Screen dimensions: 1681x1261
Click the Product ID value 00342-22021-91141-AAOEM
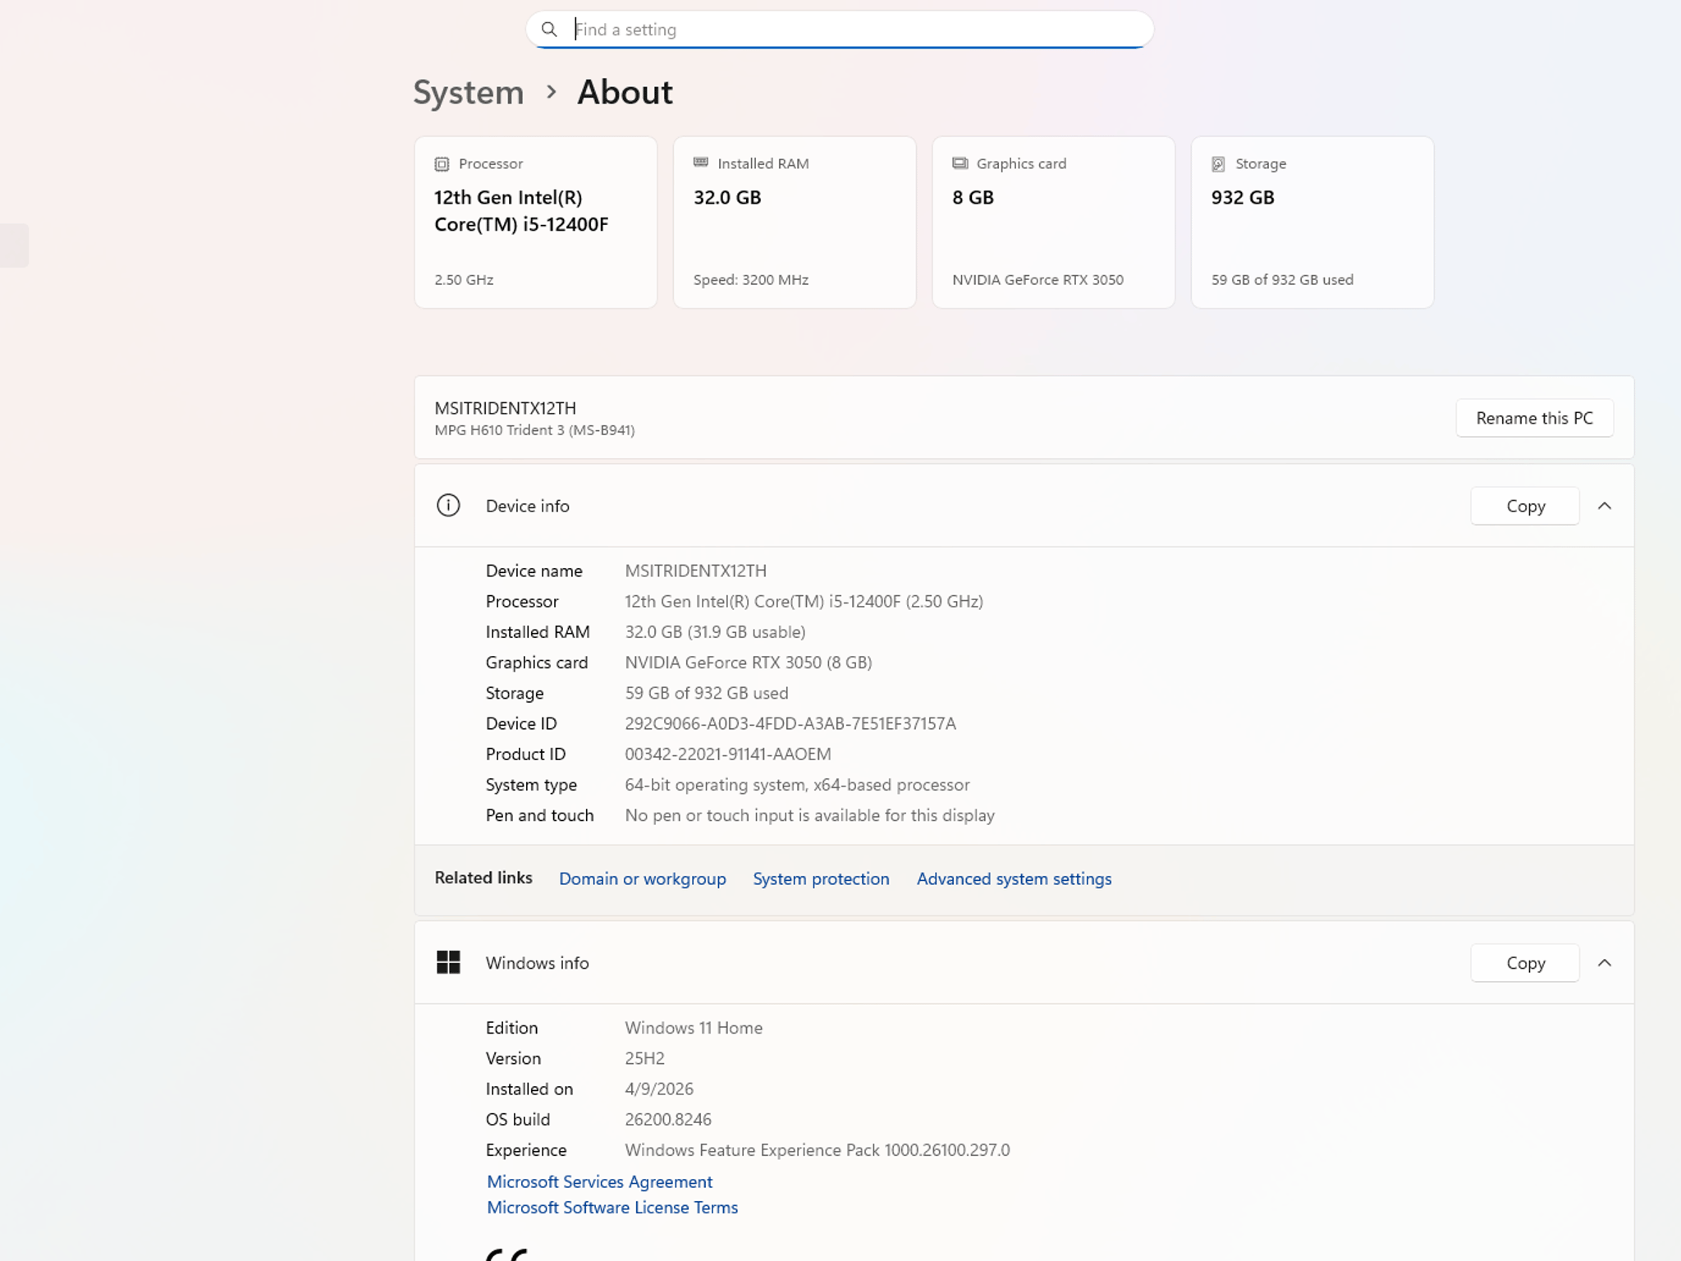click(x=728, y=754)
